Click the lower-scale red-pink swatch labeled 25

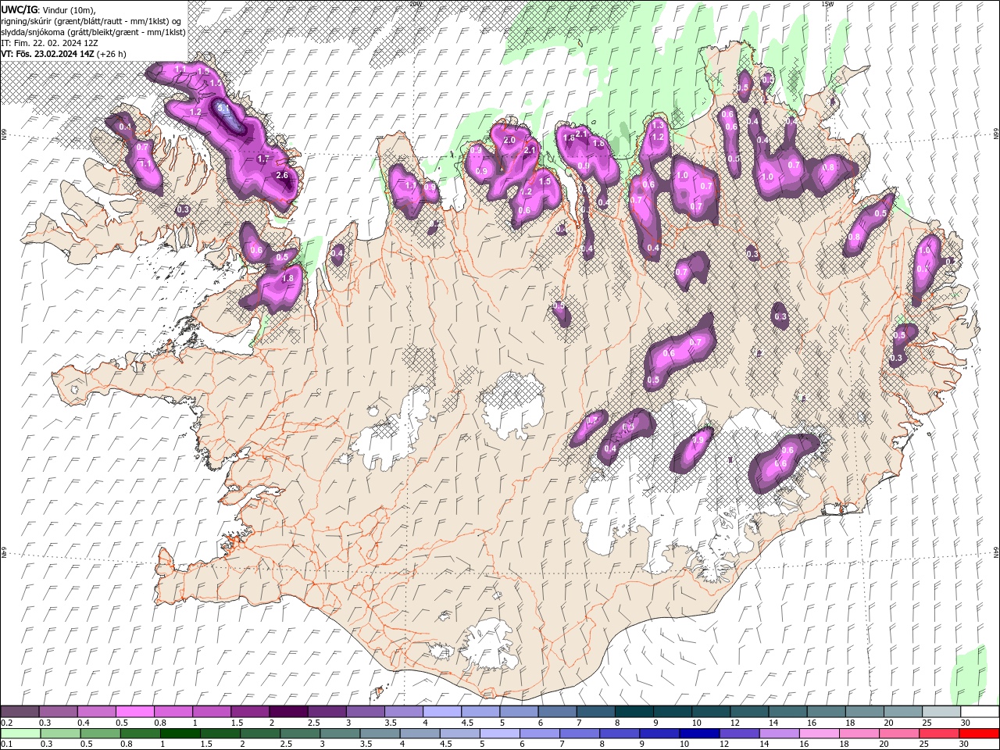940,734
